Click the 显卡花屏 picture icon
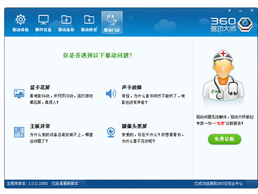This screenshot has height=194, width=258. 19,94
